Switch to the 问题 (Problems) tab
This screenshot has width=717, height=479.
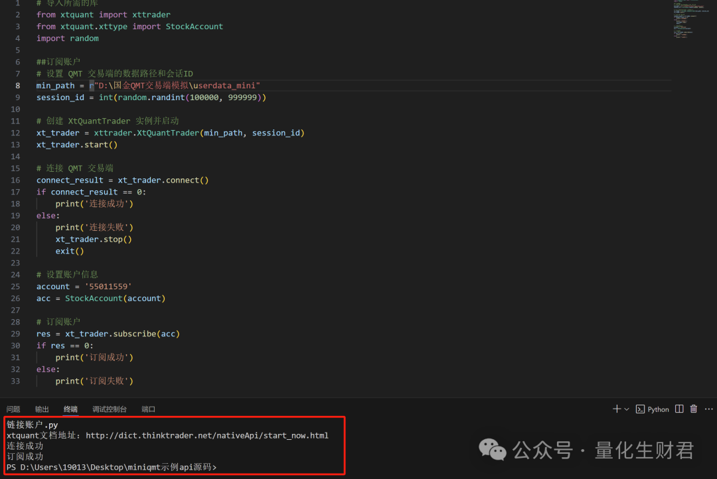tap(13, 409)
